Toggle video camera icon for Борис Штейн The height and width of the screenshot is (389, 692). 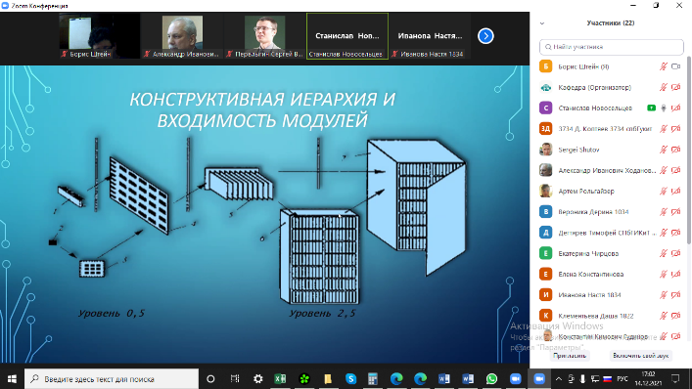click(x=675, y=66)
